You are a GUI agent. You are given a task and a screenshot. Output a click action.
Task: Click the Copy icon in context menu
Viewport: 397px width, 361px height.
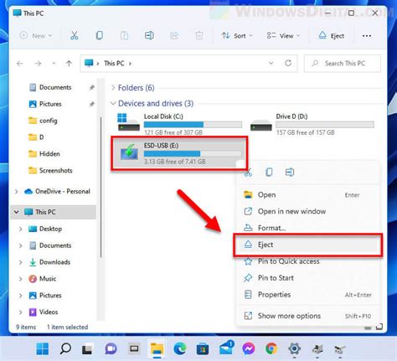(x=269, y=172)
